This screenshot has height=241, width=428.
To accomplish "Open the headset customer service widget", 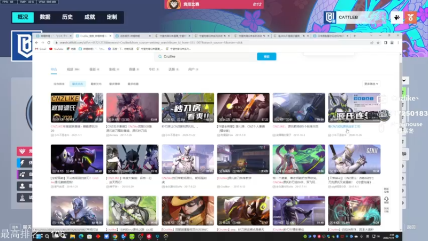I will pos(386,199).
